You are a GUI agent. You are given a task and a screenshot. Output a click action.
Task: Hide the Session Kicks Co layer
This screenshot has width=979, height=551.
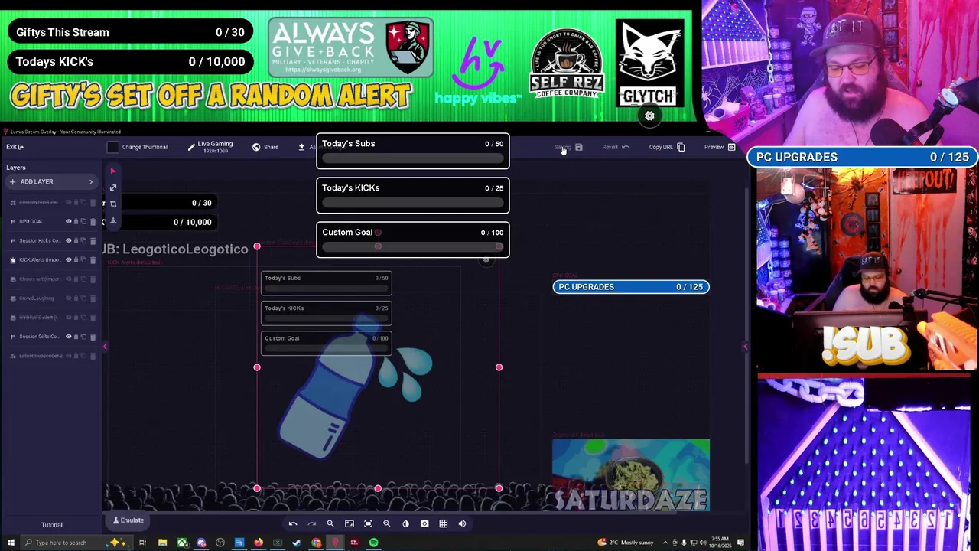69,240
